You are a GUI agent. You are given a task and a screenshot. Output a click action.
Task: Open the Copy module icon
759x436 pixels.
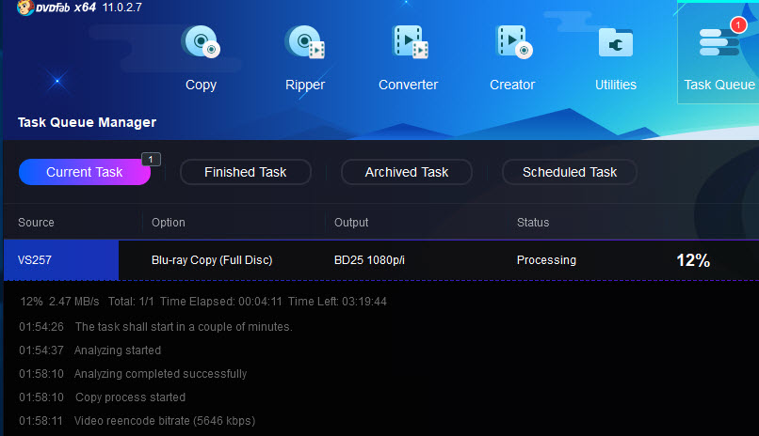[x=201, y=42]
